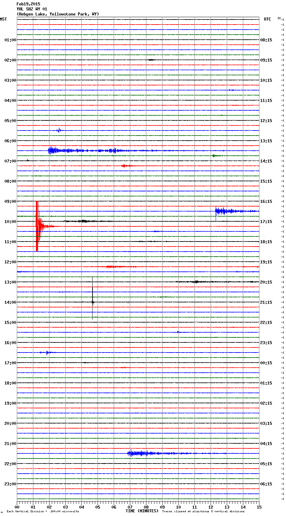Click the 11:15 UTC time label

tap(266, 101)
